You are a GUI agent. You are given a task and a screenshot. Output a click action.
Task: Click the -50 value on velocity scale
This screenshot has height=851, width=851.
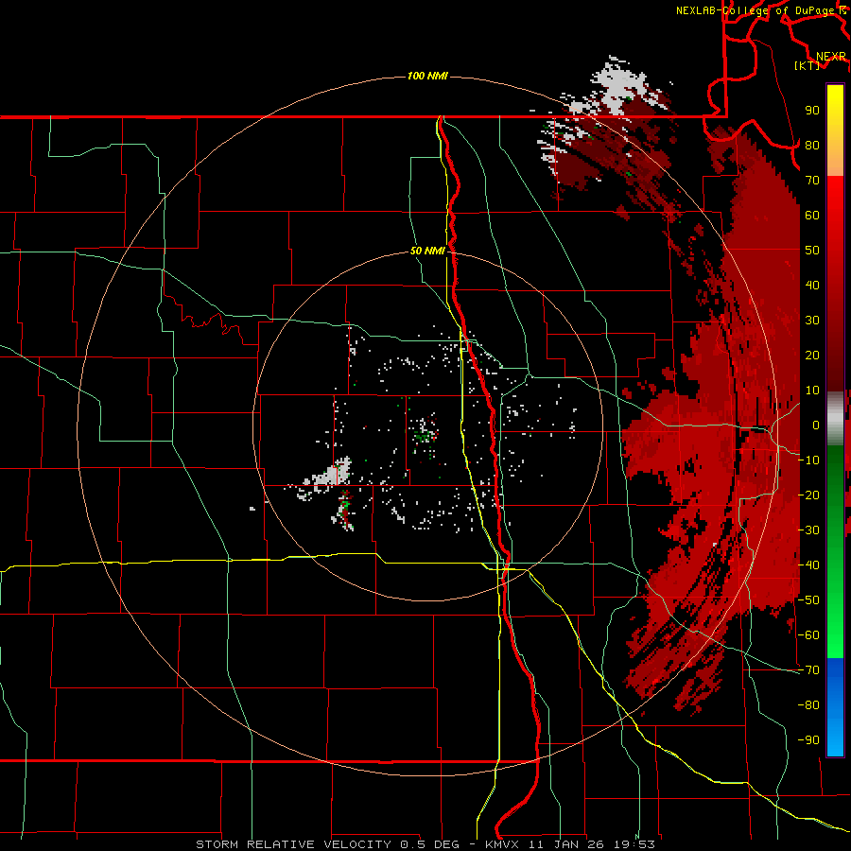[x=808, y=600]
